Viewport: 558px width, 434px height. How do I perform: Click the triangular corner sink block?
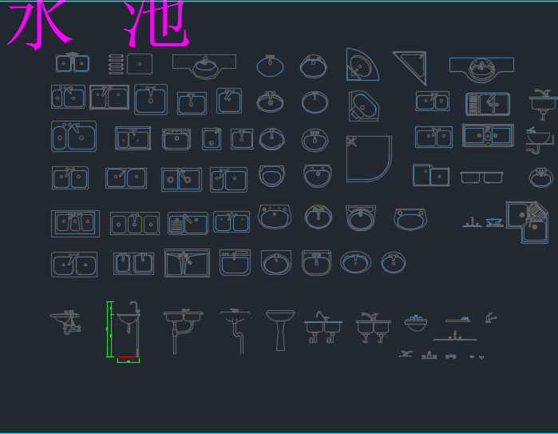410,68
